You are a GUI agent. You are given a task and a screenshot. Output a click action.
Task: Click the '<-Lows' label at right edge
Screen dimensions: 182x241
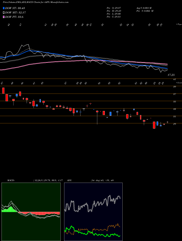pos(179,83)
